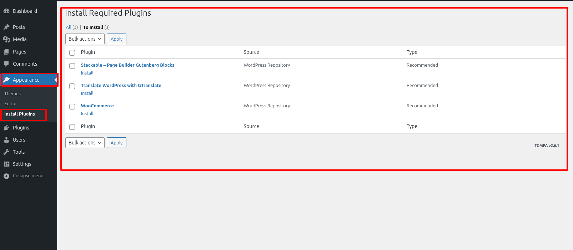573x250 pixels.
Task: Click WordPress Repository in the GTranslate row
Action: 267,86
